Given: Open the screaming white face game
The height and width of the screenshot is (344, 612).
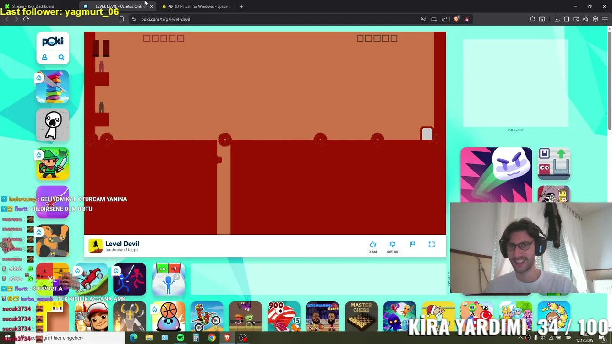Looking at the screenshot, I should click(x=53, y=125).
